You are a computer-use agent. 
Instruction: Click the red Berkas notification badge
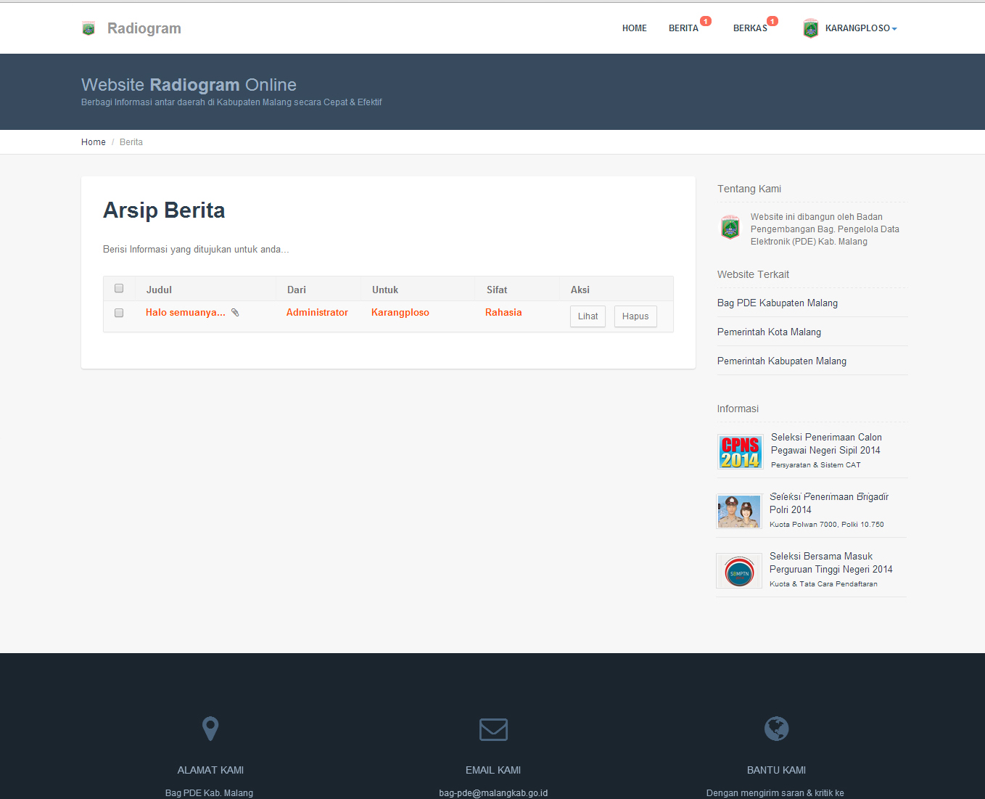[x=772, y=21]
